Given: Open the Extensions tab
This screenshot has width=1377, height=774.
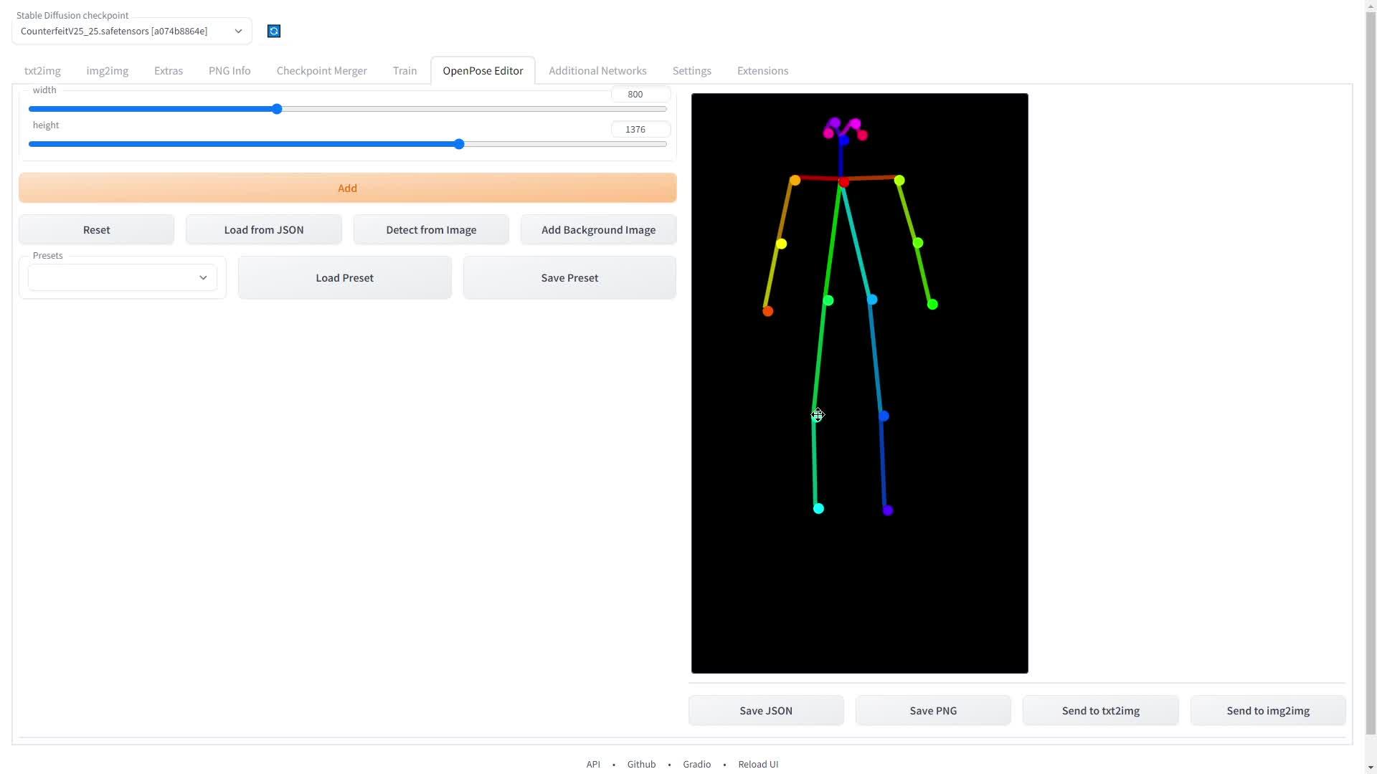Looking at the screenshot, I should click(x=762, y=70).
